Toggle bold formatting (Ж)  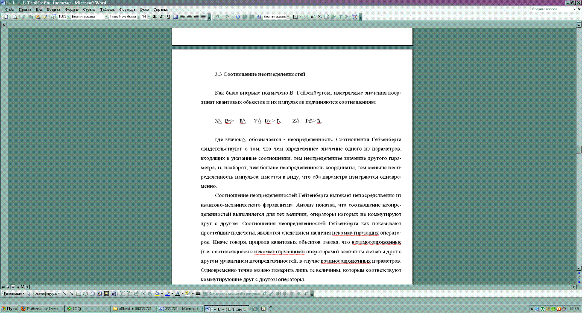click(x=155, y=17)
